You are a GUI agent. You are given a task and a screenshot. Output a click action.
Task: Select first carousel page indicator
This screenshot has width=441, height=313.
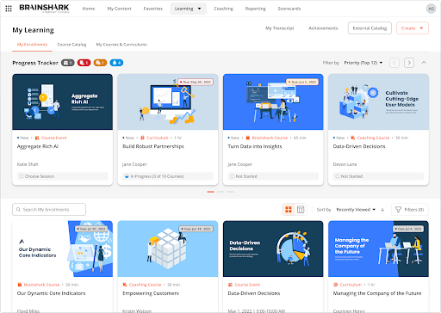click(211, 192)
